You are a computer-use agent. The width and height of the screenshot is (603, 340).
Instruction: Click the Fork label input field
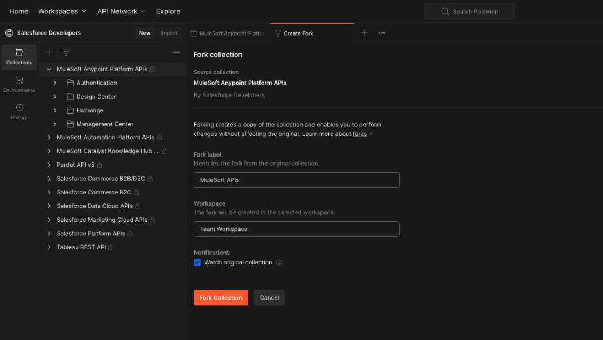click(x=296, y=180)
